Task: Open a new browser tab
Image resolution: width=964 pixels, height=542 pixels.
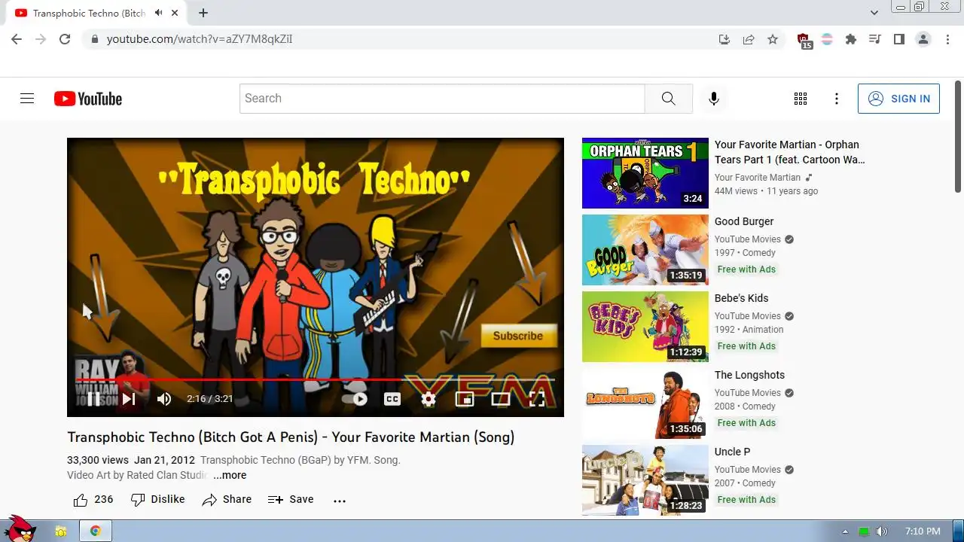Action: coord(203,13)
